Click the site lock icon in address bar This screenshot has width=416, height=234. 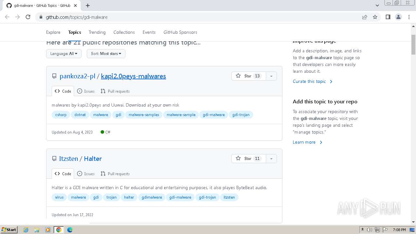pyautogui.click(x=41, y=17)
